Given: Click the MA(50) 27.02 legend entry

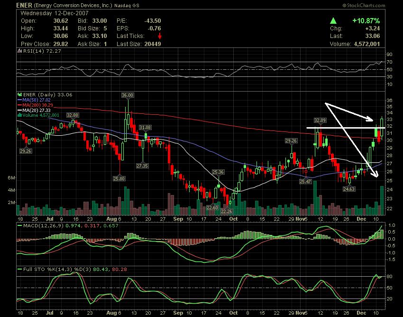Looking at the screenshot, I should click(36, 100).
